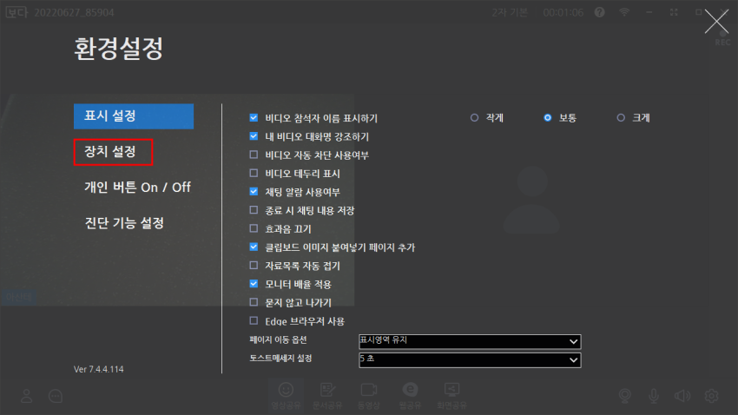The width and height of the screenshot is (738, 415).
Task: Switch to the 장치 설정 tab
Action: (110, 152)
